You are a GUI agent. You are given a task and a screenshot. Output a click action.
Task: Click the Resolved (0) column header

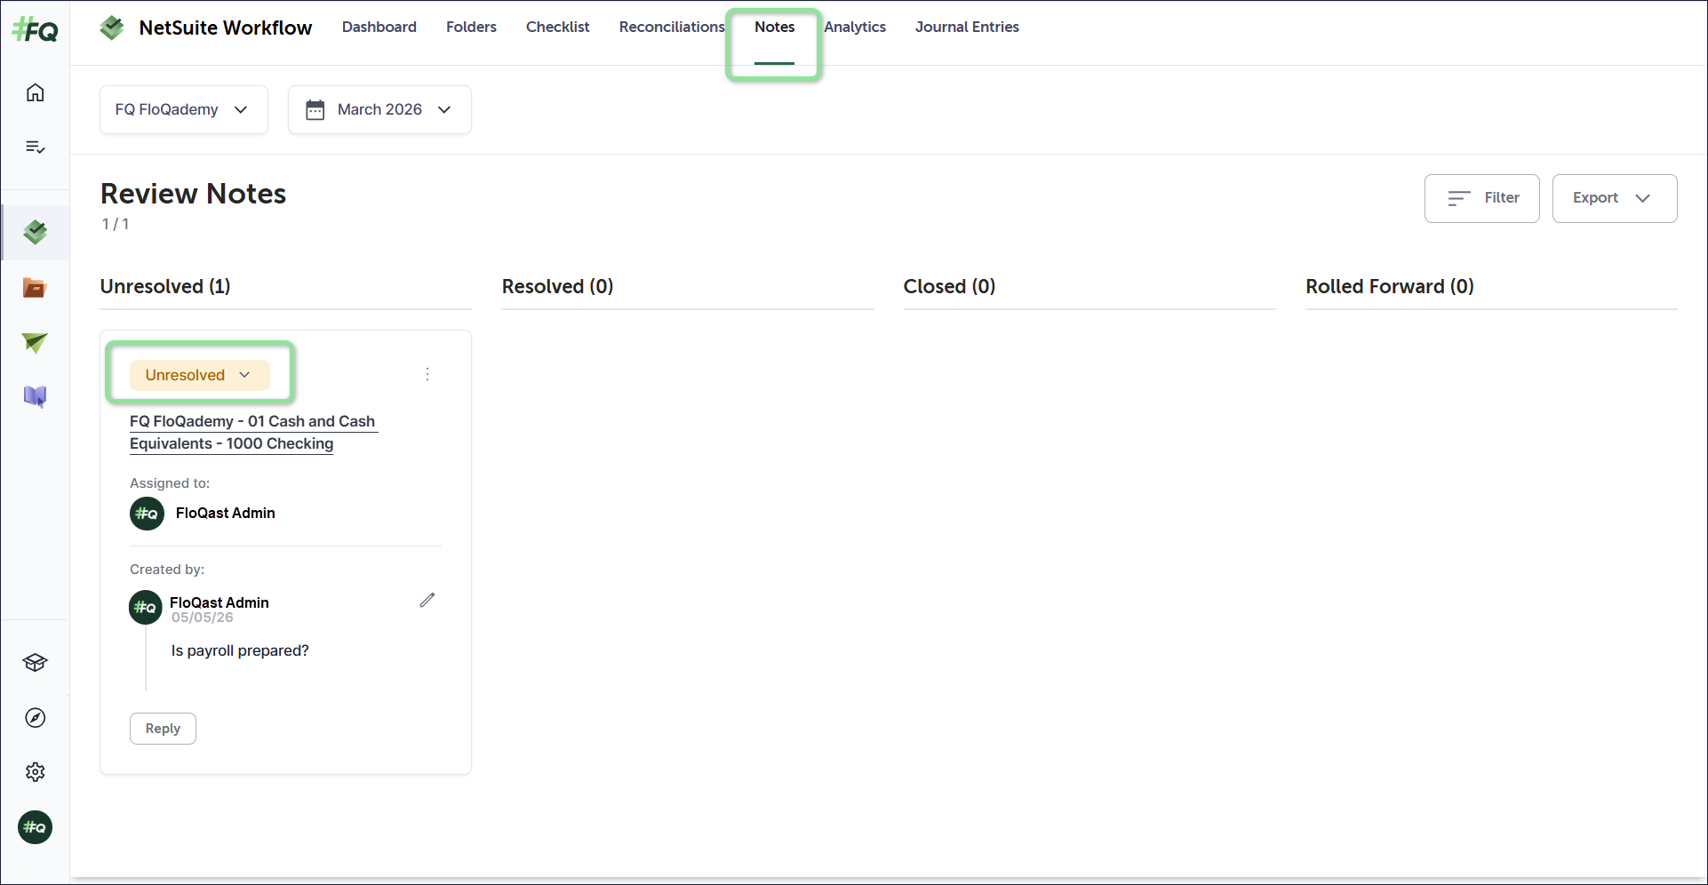[x=558, y=287]
